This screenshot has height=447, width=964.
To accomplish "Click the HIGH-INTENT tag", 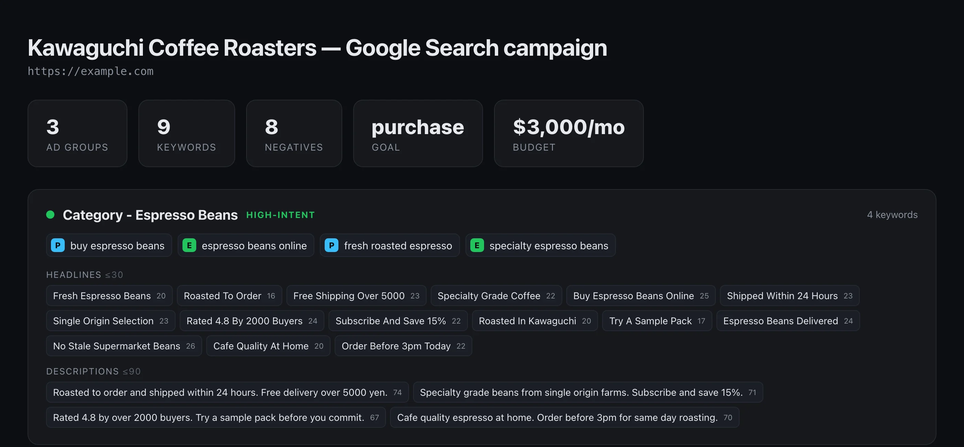I will click(281, 215).
